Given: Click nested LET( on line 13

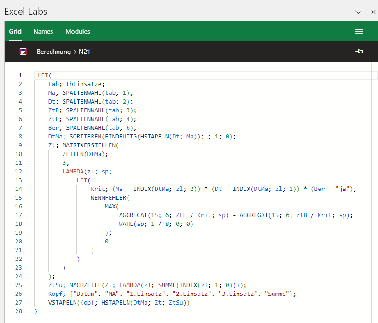Looking at the screenshot, I should [x=83, y=180].
